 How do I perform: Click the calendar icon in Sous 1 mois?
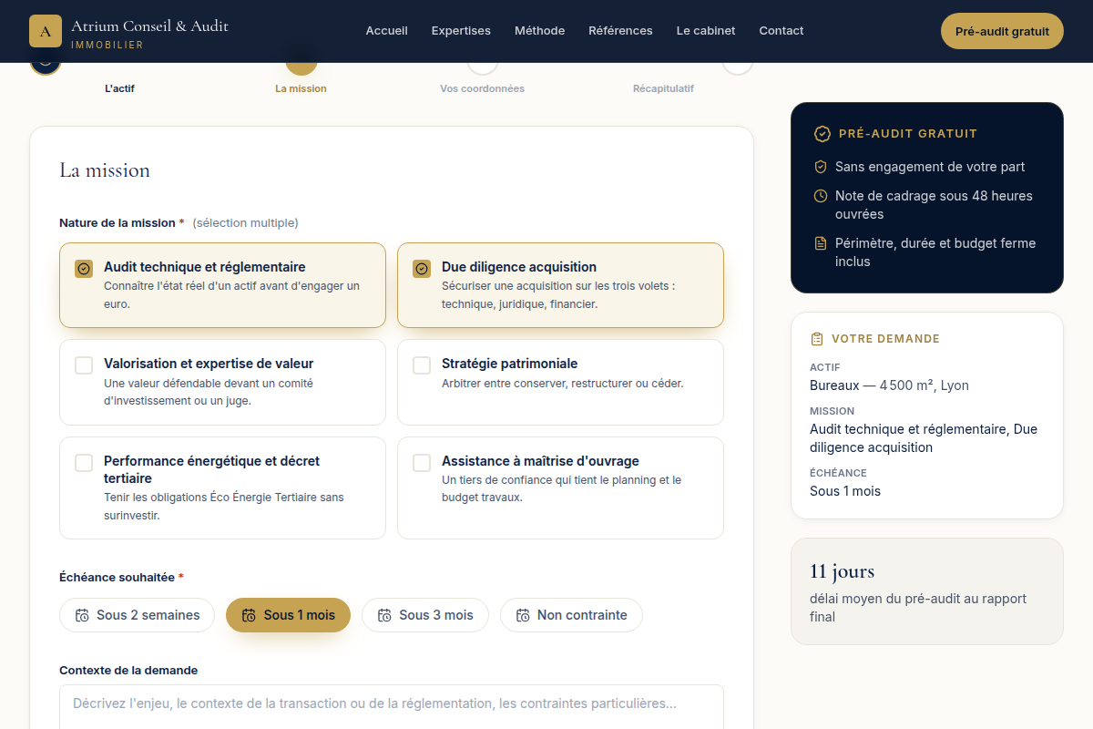249,615
